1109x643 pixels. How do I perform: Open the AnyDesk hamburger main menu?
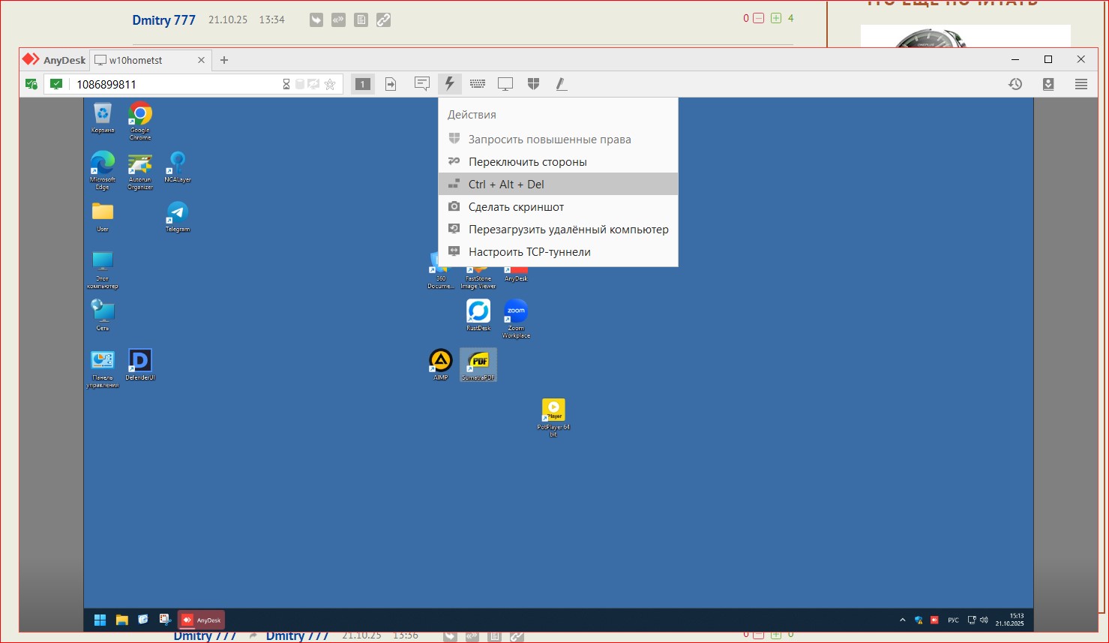(1081, 84)
